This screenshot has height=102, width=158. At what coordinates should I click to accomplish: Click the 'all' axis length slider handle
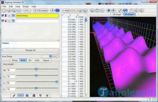click(x=36, y=70)
